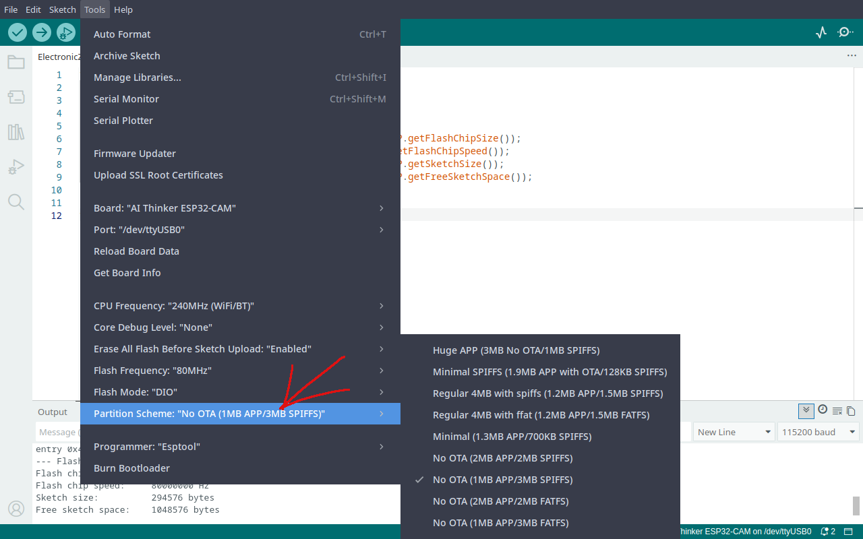Select No OTA (1MB APP/3MB FATFS)
The width and height of the screenshot is (863, 539).
pos(540,523)
